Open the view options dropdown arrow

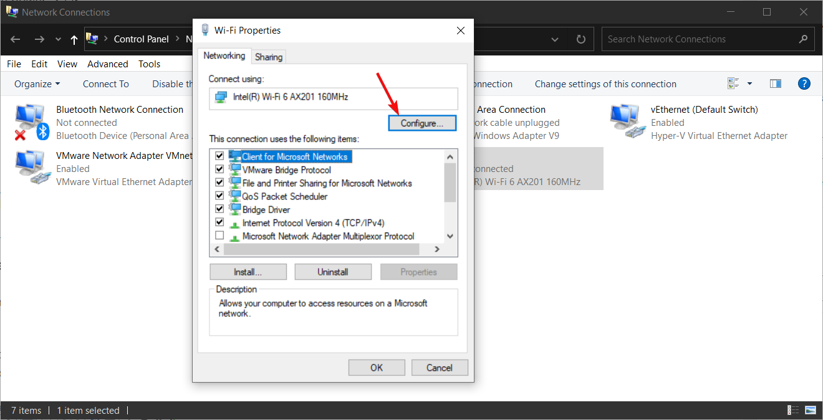[x=749, y=84]
